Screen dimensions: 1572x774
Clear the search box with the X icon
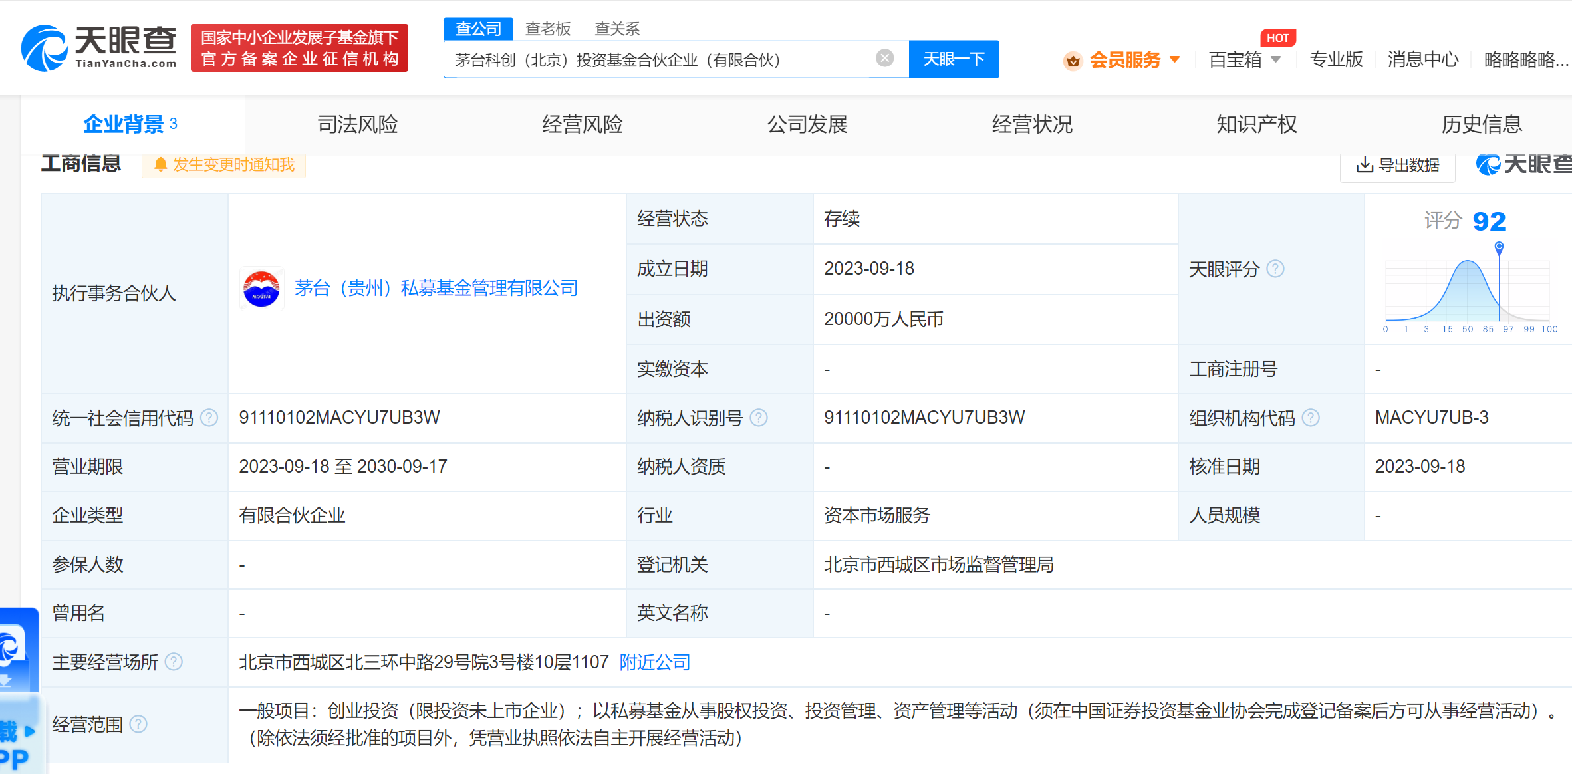tap(884, 59)
